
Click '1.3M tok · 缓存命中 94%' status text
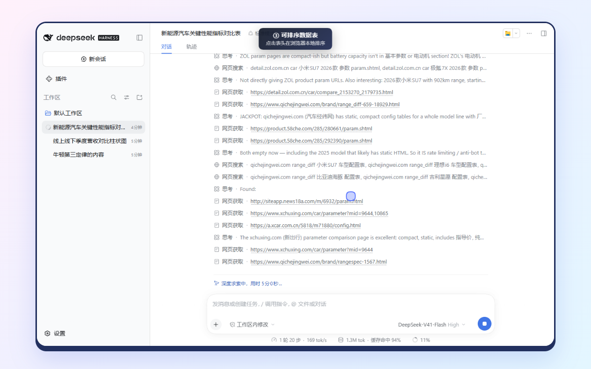pos(373,340)
